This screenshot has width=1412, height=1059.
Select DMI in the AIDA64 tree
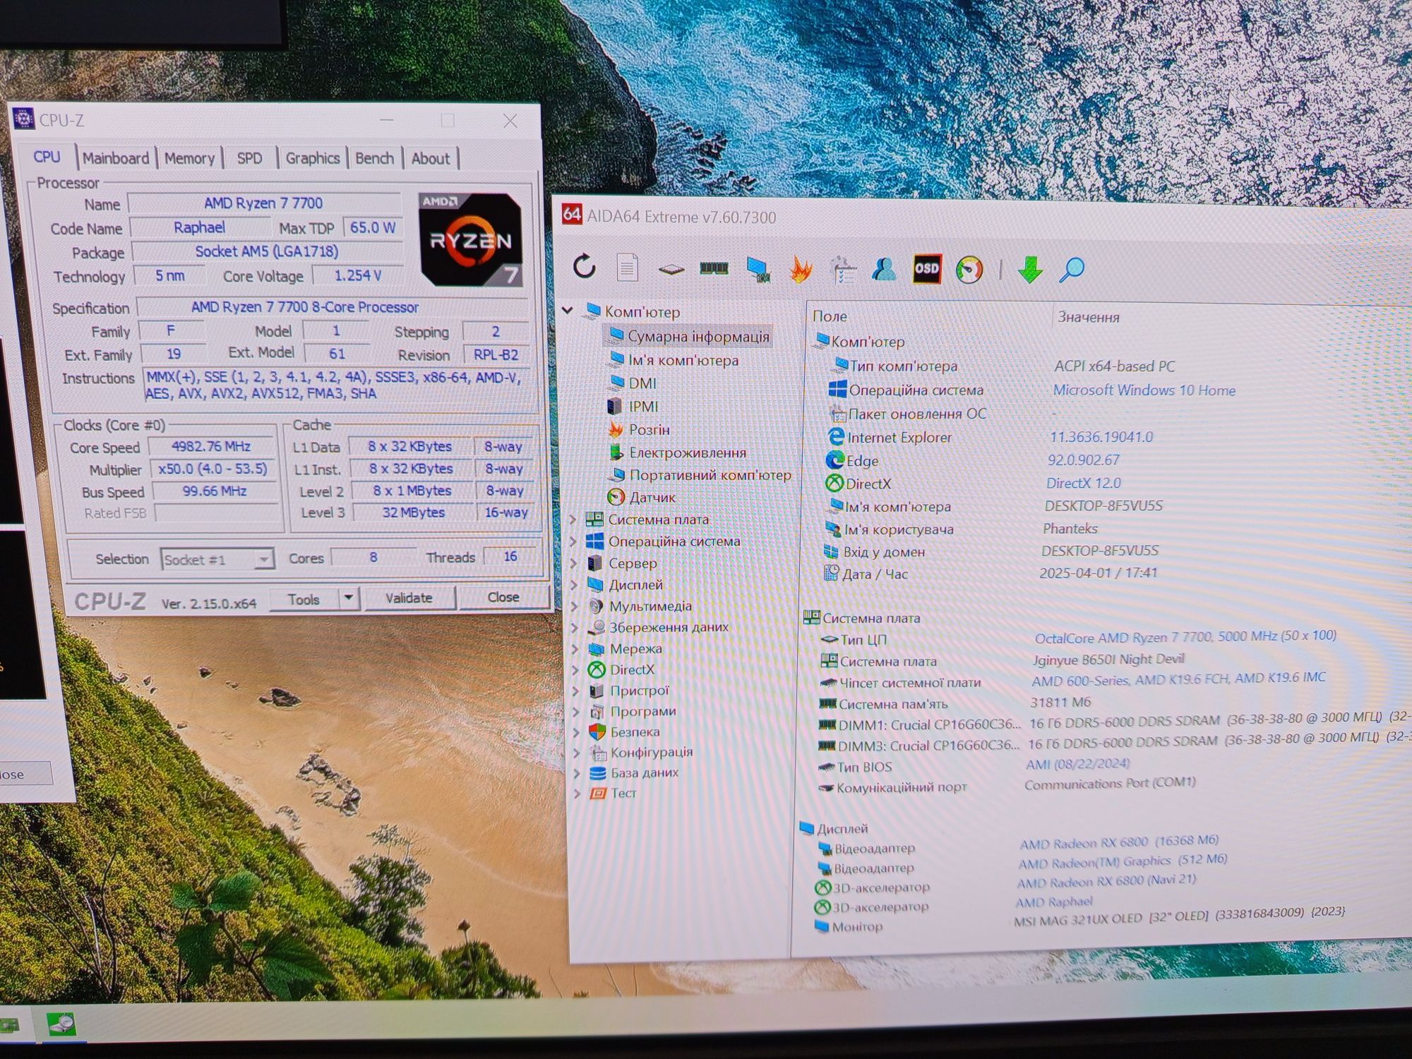point(642,383)
